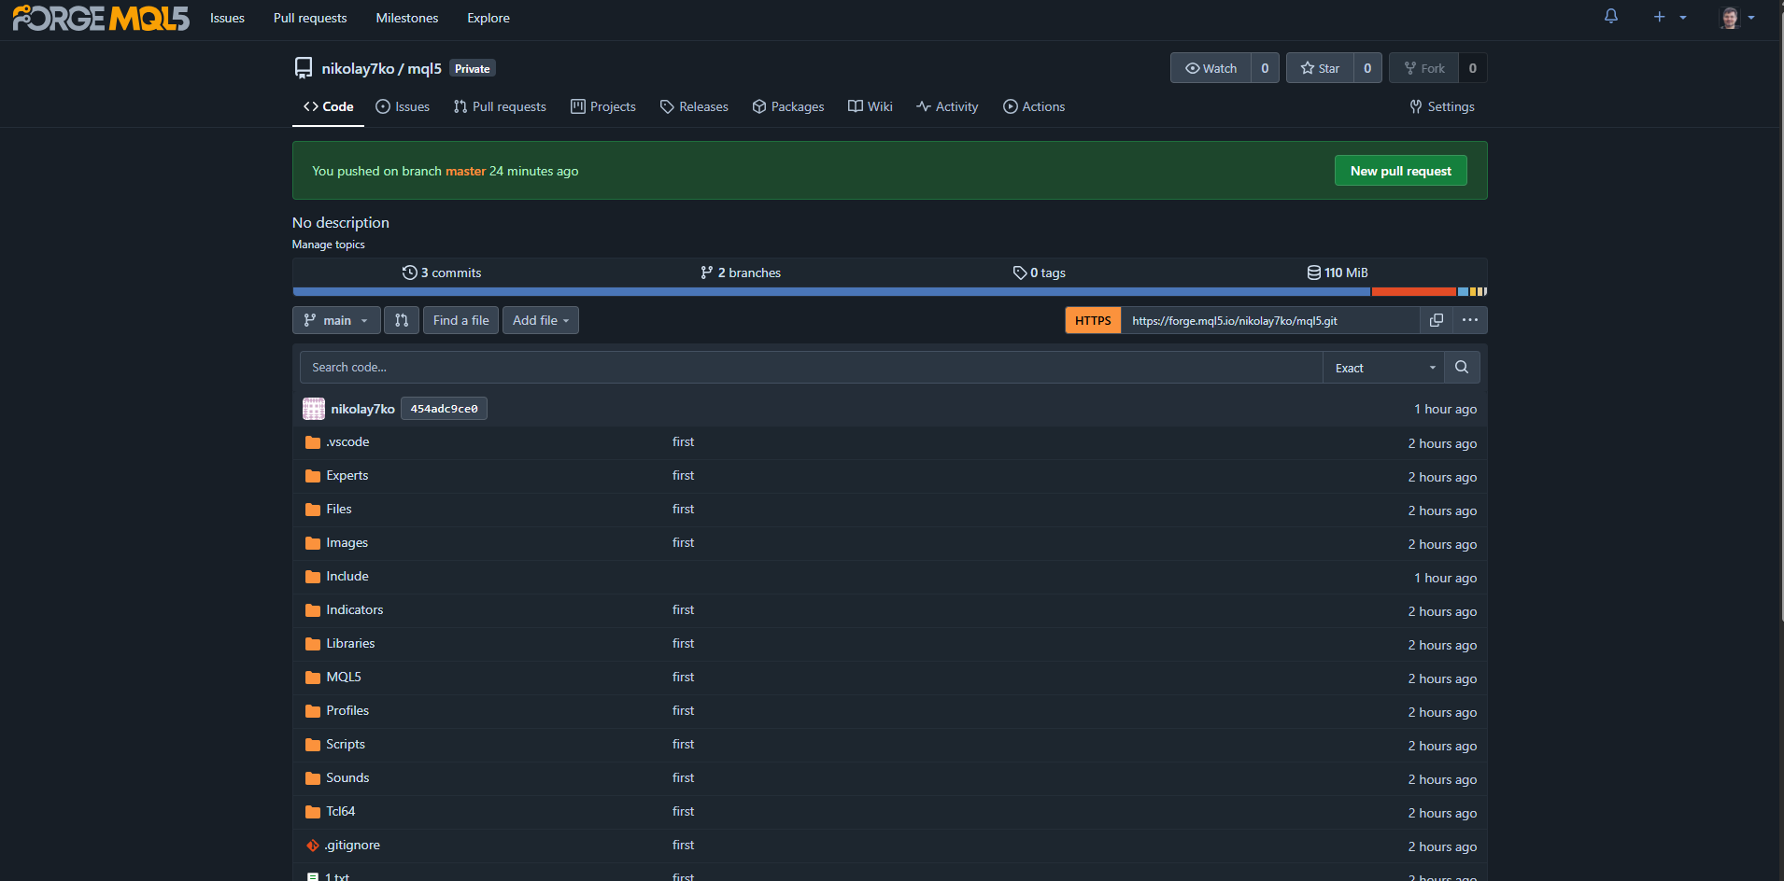The height and width of the screenshot is (881, 1784).
Task: Click the Profiles folder icon
Action: pyautogui.click(x=313, y=711)
